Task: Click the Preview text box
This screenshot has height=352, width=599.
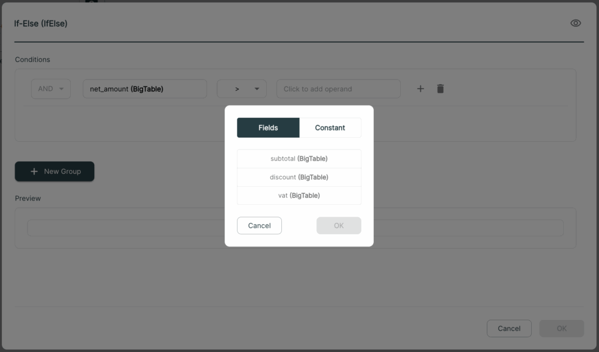Action: tap(295, 228)
